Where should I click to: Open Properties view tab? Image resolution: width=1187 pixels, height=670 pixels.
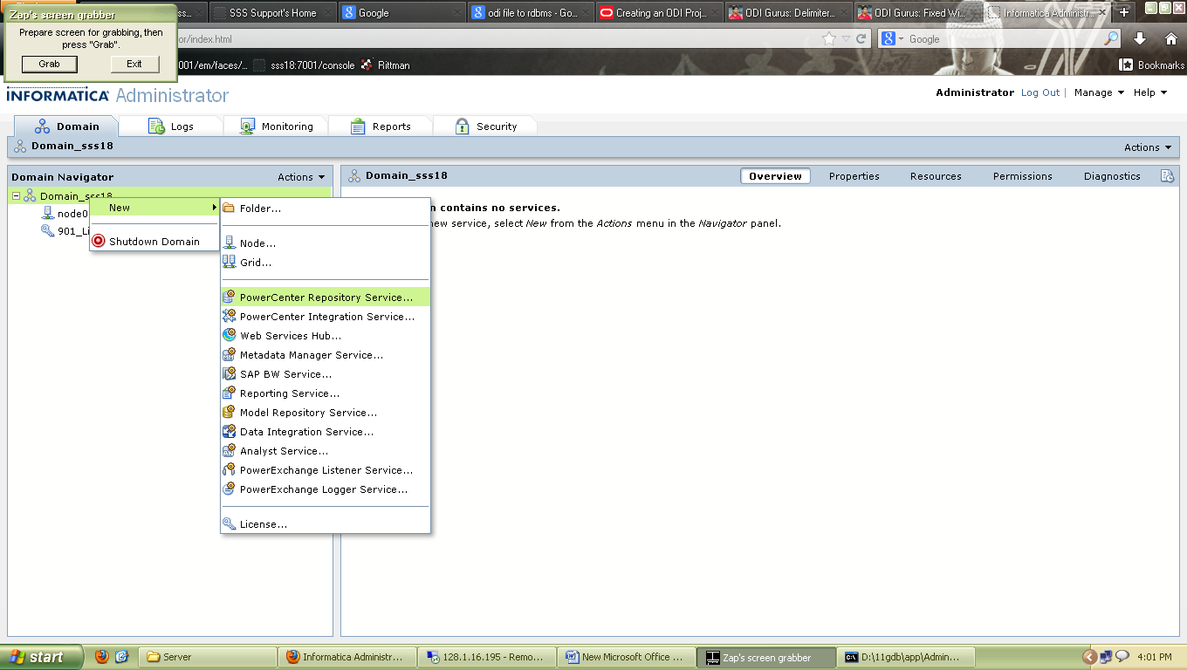tap(854, 176)
